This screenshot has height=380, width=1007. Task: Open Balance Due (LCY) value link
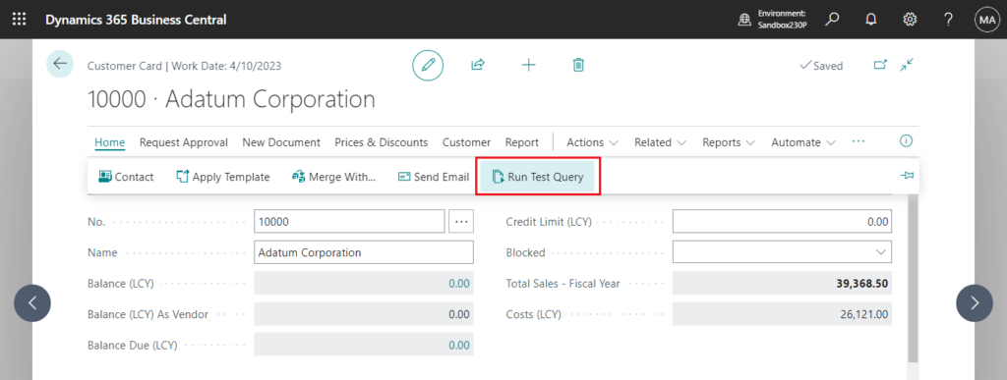[x=459, y=345]
